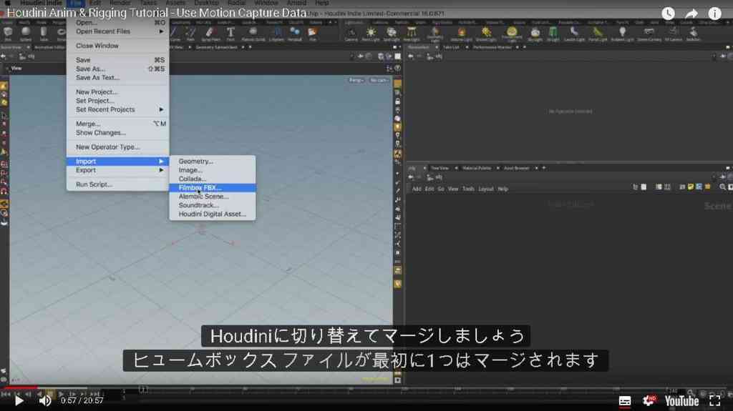733x411 pixels.
Task: Switch to the Material Palette tab
Action: (477, 168)
